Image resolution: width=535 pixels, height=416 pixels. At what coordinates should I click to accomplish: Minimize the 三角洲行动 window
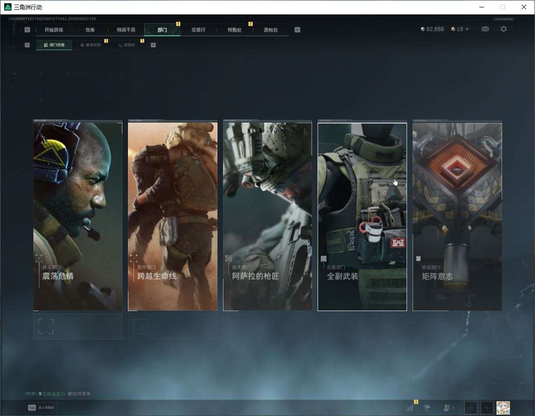482,7
